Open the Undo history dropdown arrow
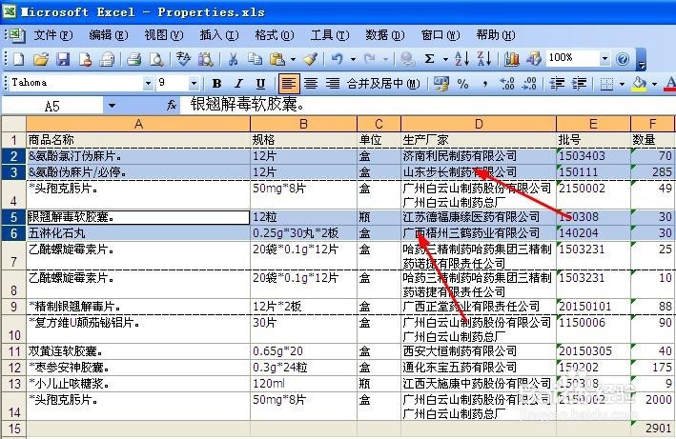676x439 pixels. pos(353,59)
